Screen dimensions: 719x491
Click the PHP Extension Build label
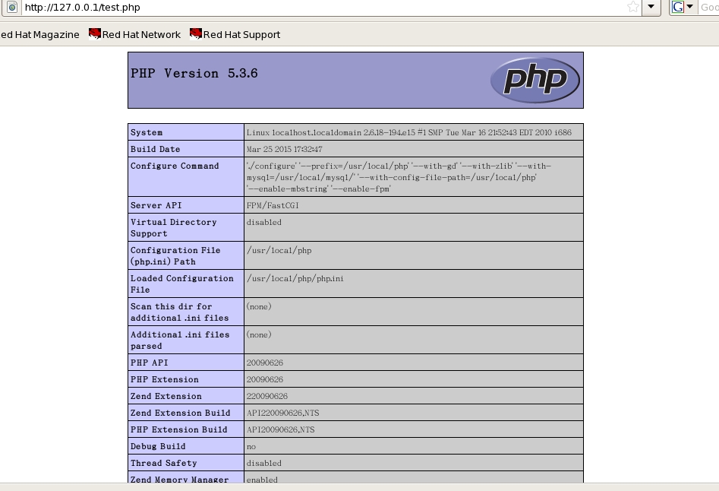click(179, 430)
